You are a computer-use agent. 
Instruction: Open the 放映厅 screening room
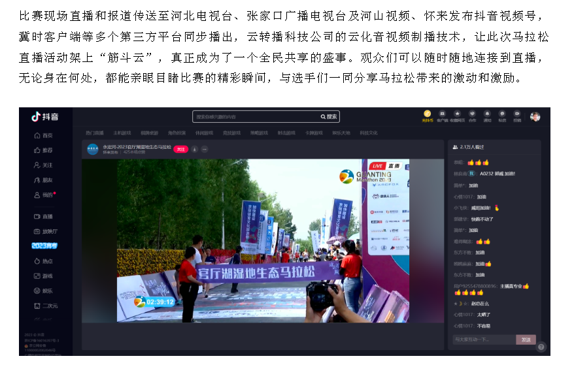coord(45,231)
